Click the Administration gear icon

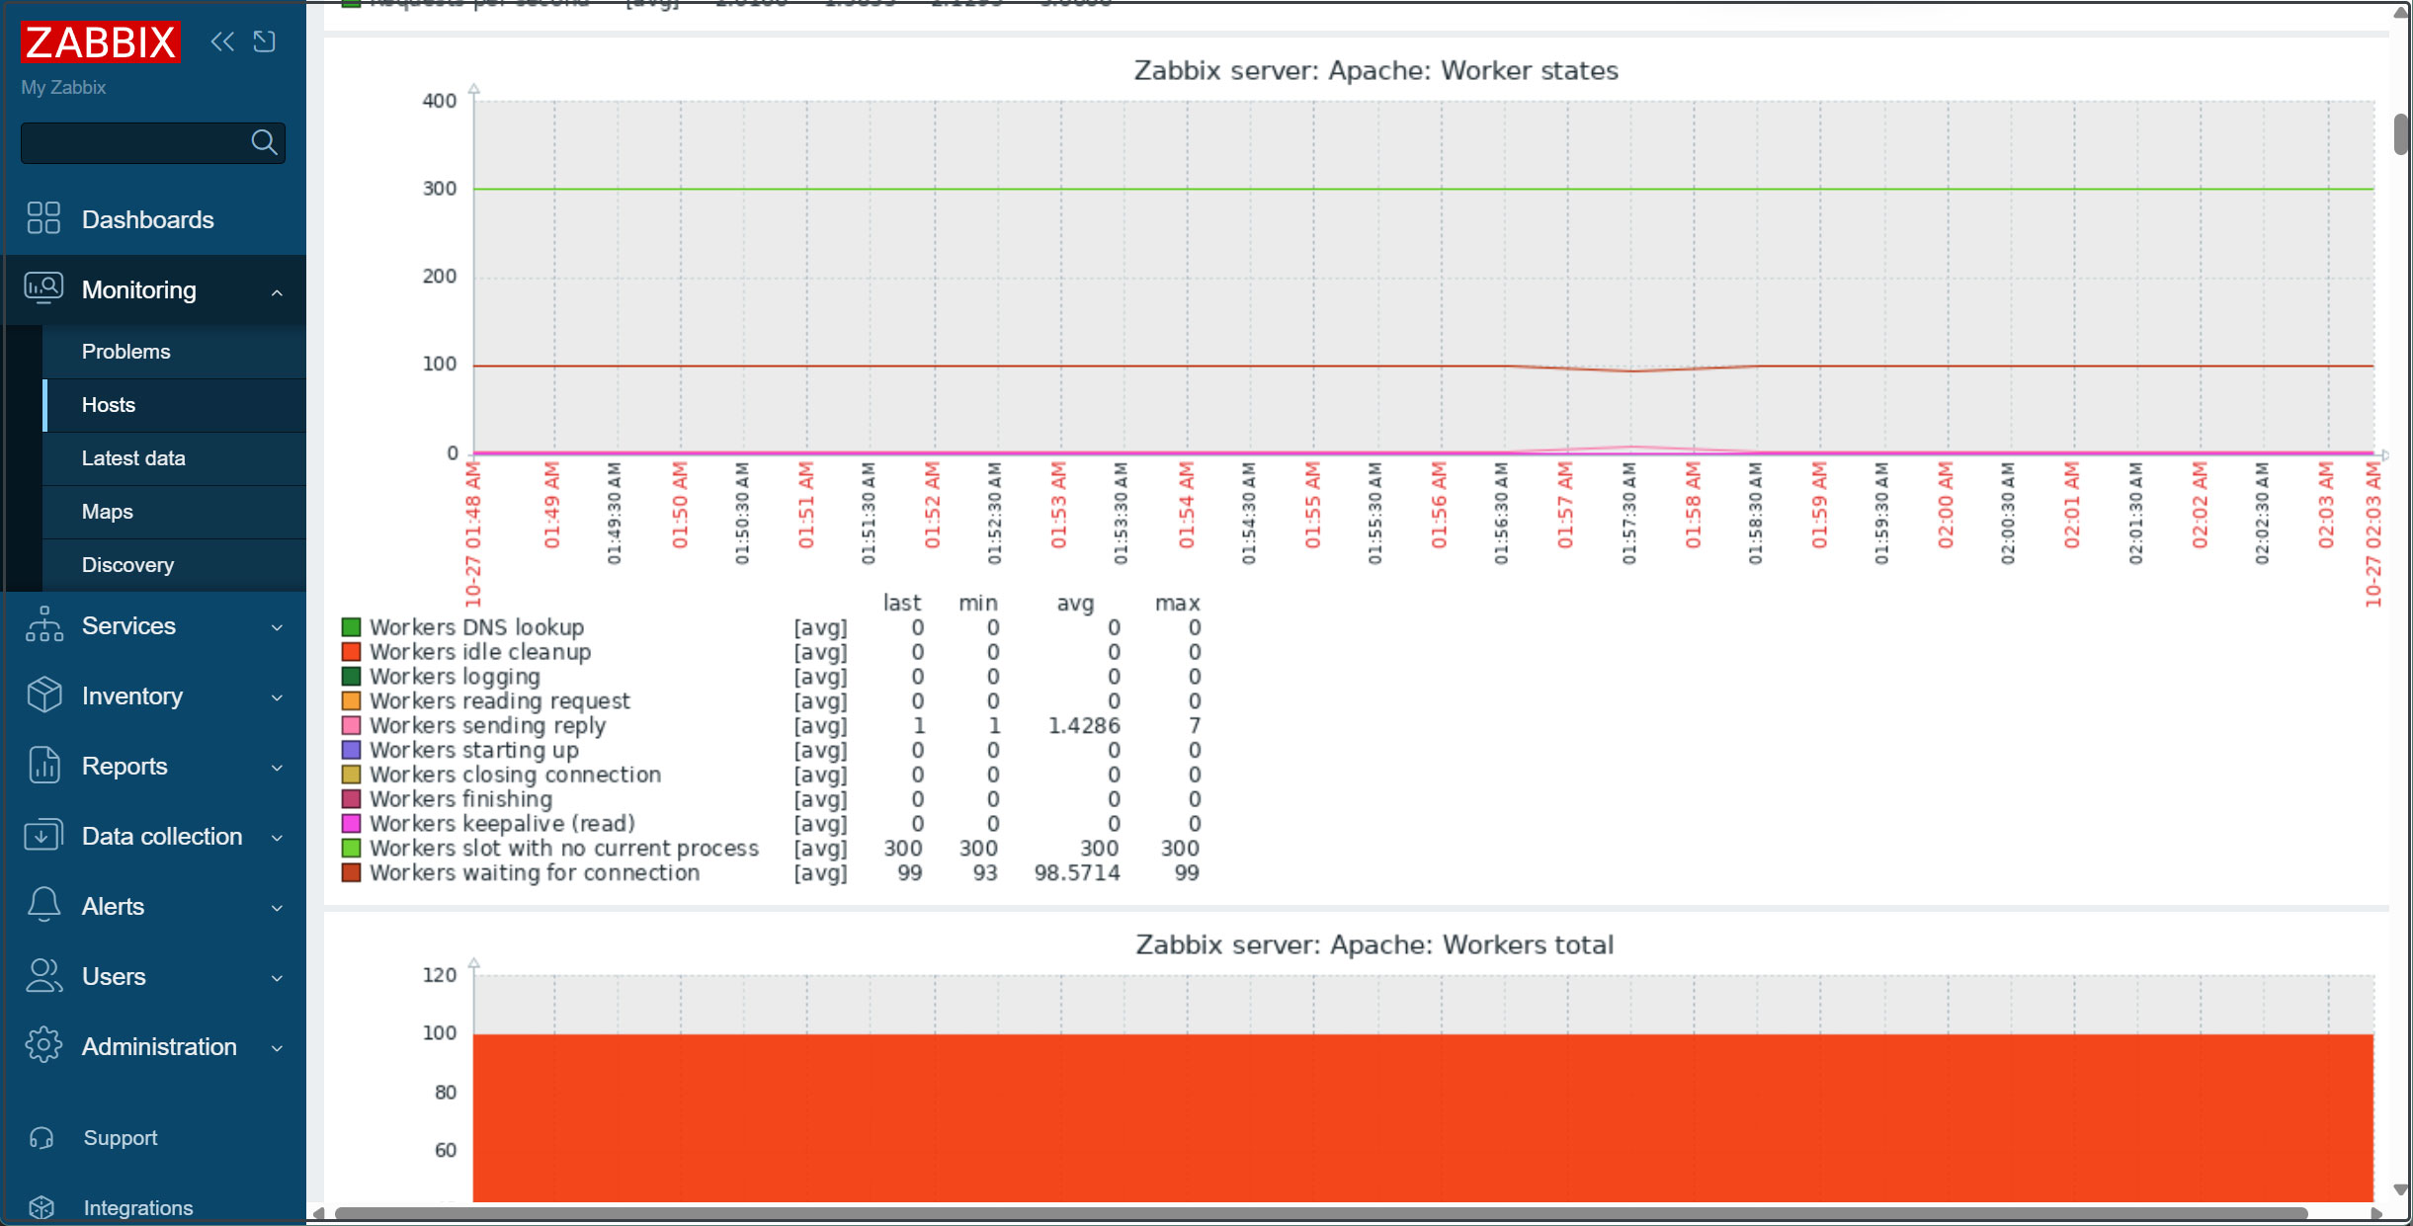43,1045
